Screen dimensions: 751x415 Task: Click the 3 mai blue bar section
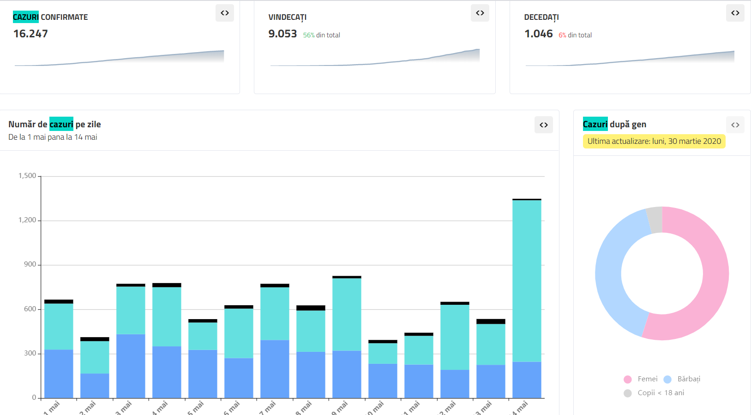tap(131, 366)
